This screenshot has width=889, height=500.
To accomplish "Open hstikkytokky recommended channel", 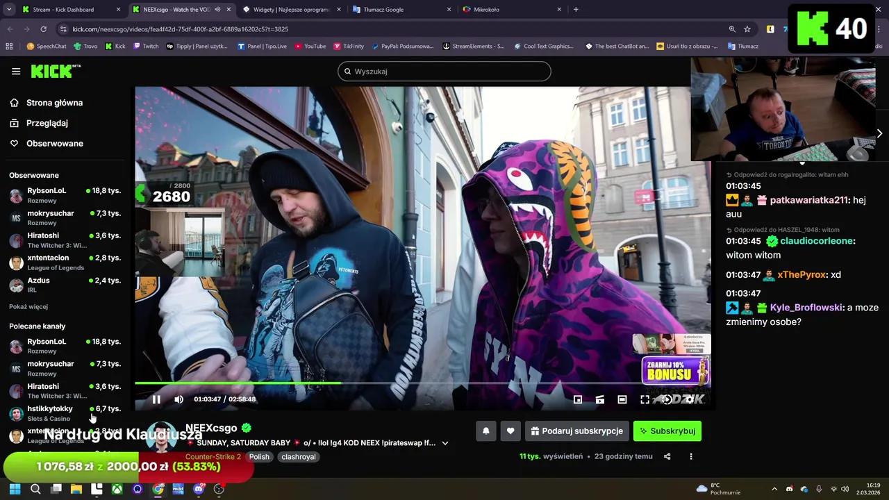I will pos(65,413).
